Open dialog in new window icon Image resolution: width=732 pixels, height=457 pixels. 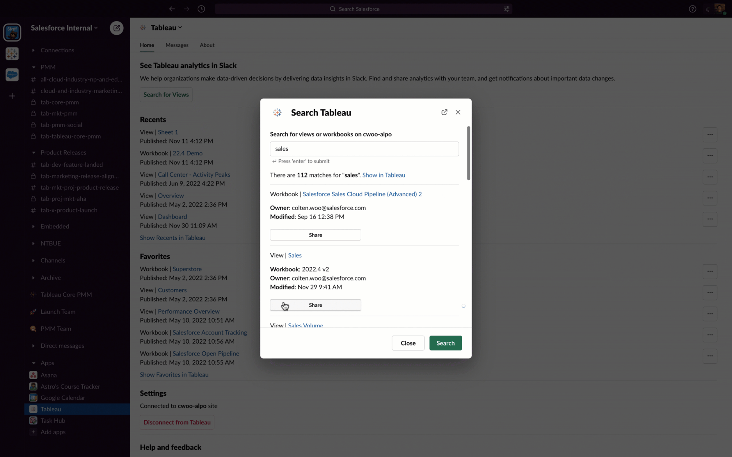pyautogui.click(x=444, y=112)
